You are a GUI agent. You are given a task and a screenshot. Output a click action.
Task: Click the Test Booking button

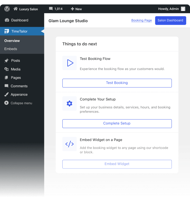(117, 83)
